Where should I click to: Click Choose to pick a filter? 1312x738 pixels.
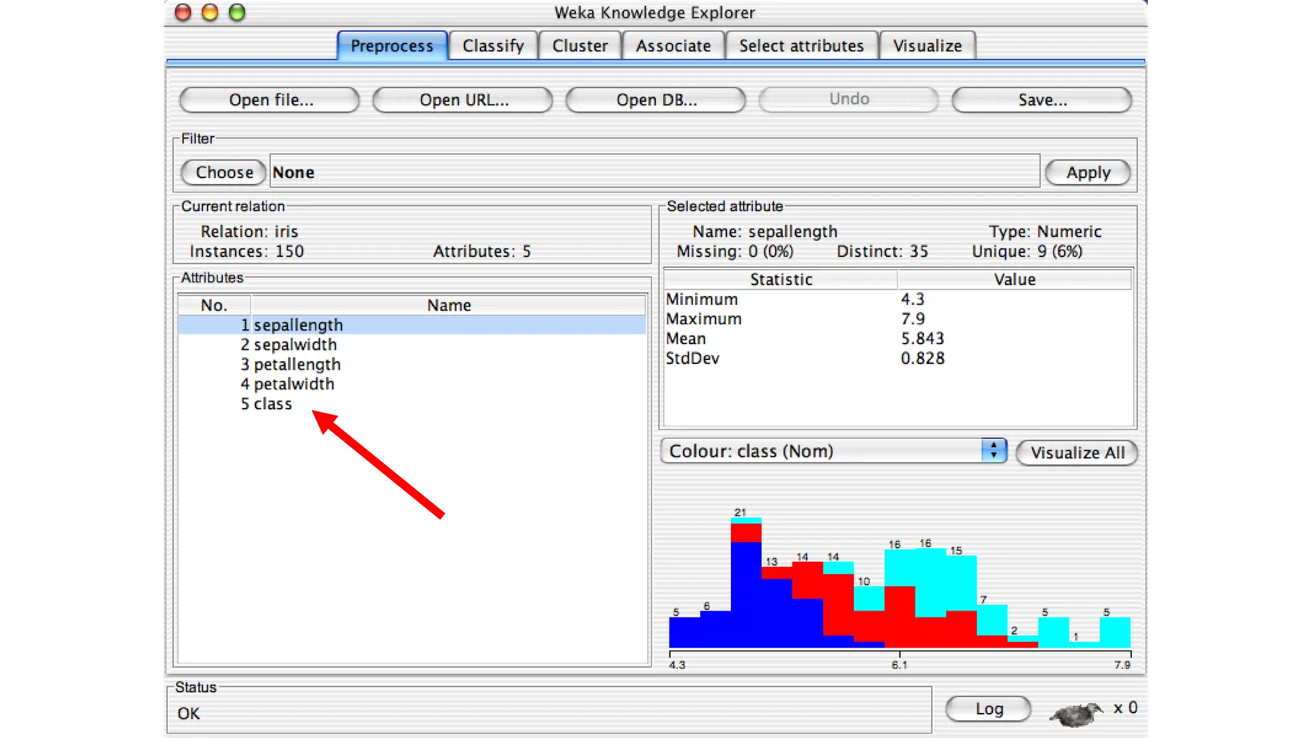click(224, 172)
